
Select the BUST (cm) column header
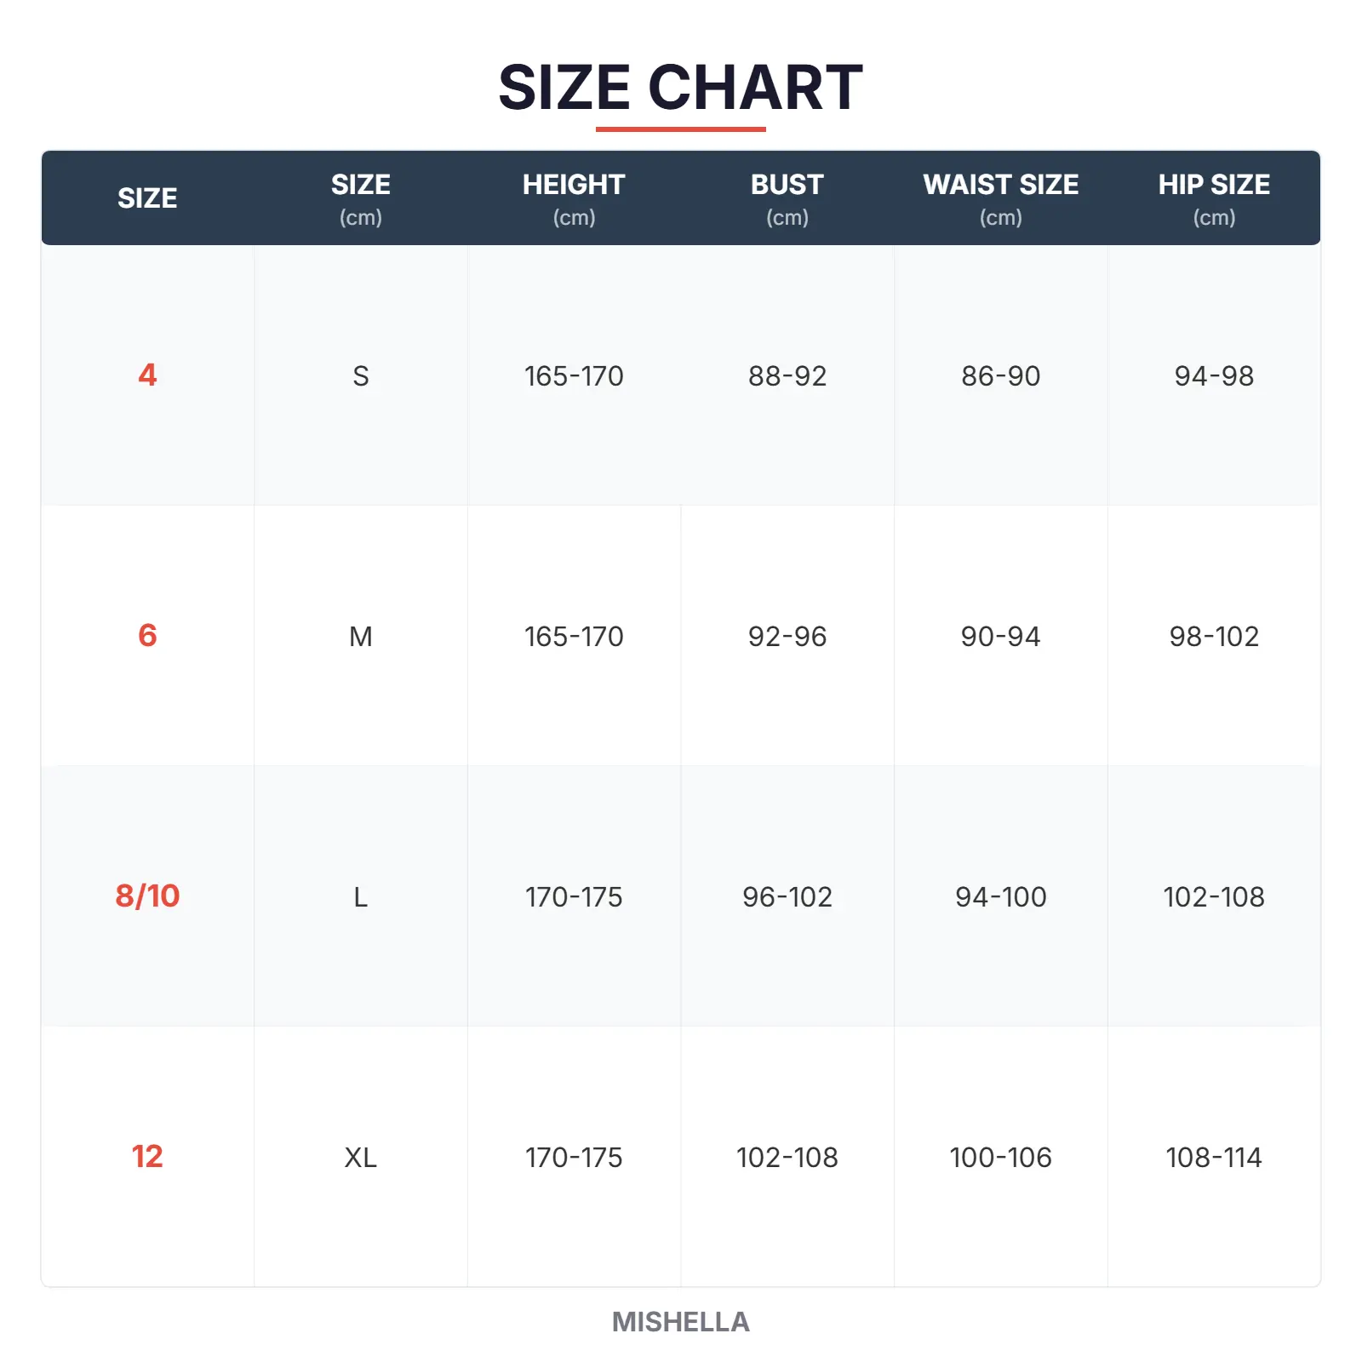pyautogui.click(x=787, y=197)
